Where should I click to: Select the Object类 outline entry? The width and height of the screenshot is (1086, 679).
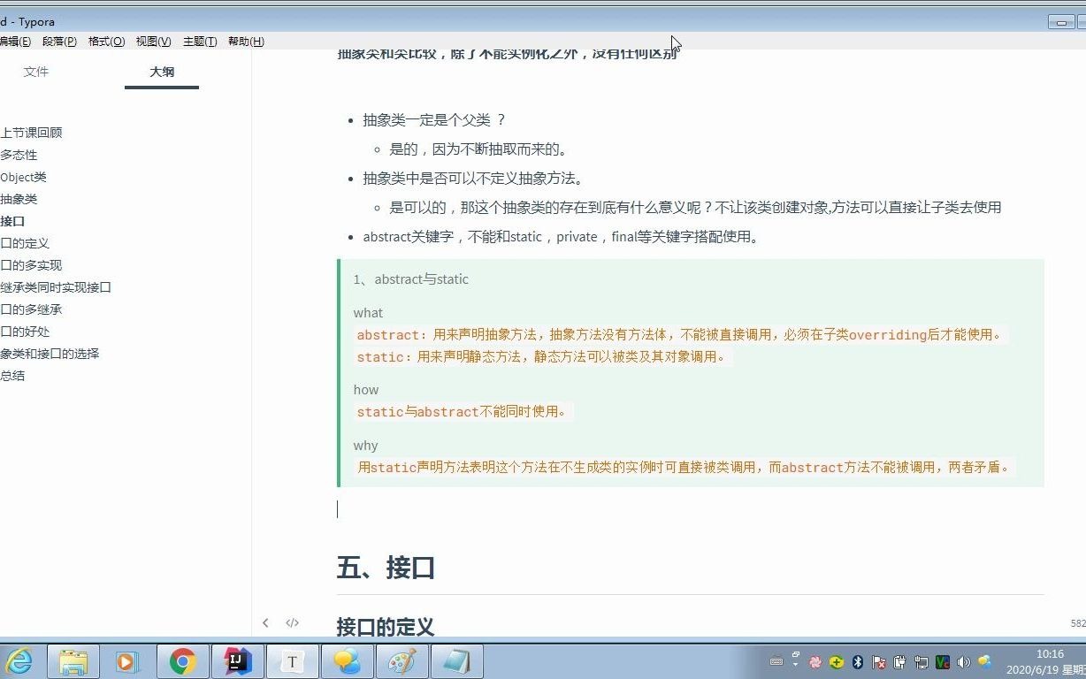24,176
